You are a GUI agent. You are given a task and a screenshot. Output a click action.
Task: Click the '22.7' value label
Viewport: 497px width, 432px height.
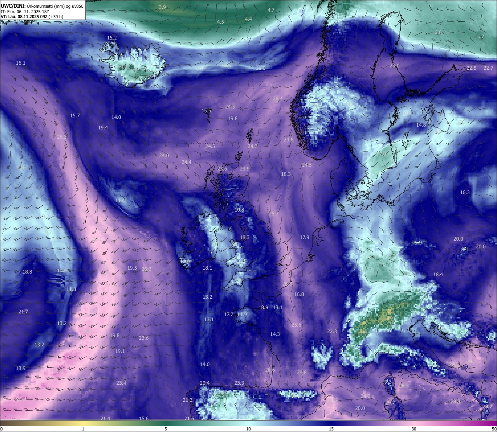click(488, 68)
